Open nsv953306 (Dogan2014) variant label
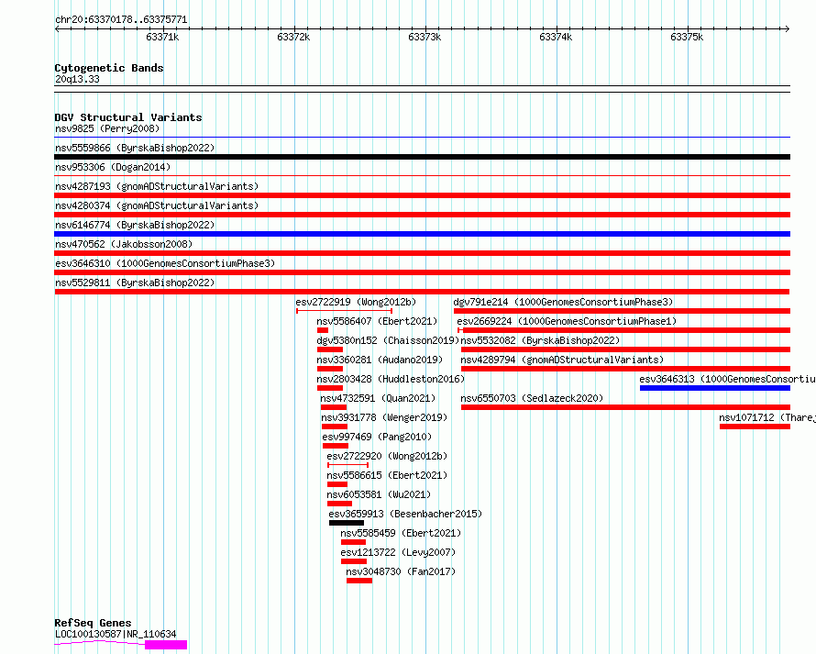This screenshot has height=654, width=816. click(x=113, y=167)
